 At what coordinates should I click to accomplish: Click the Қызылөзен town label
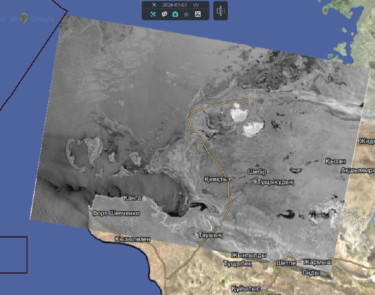(x=133, y=239)
